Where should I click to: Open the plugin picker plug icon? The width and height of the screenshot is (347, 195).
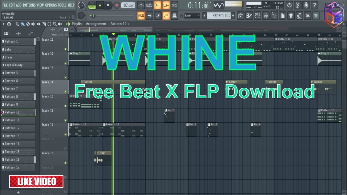pyautogui.click(x=291, y=16)
